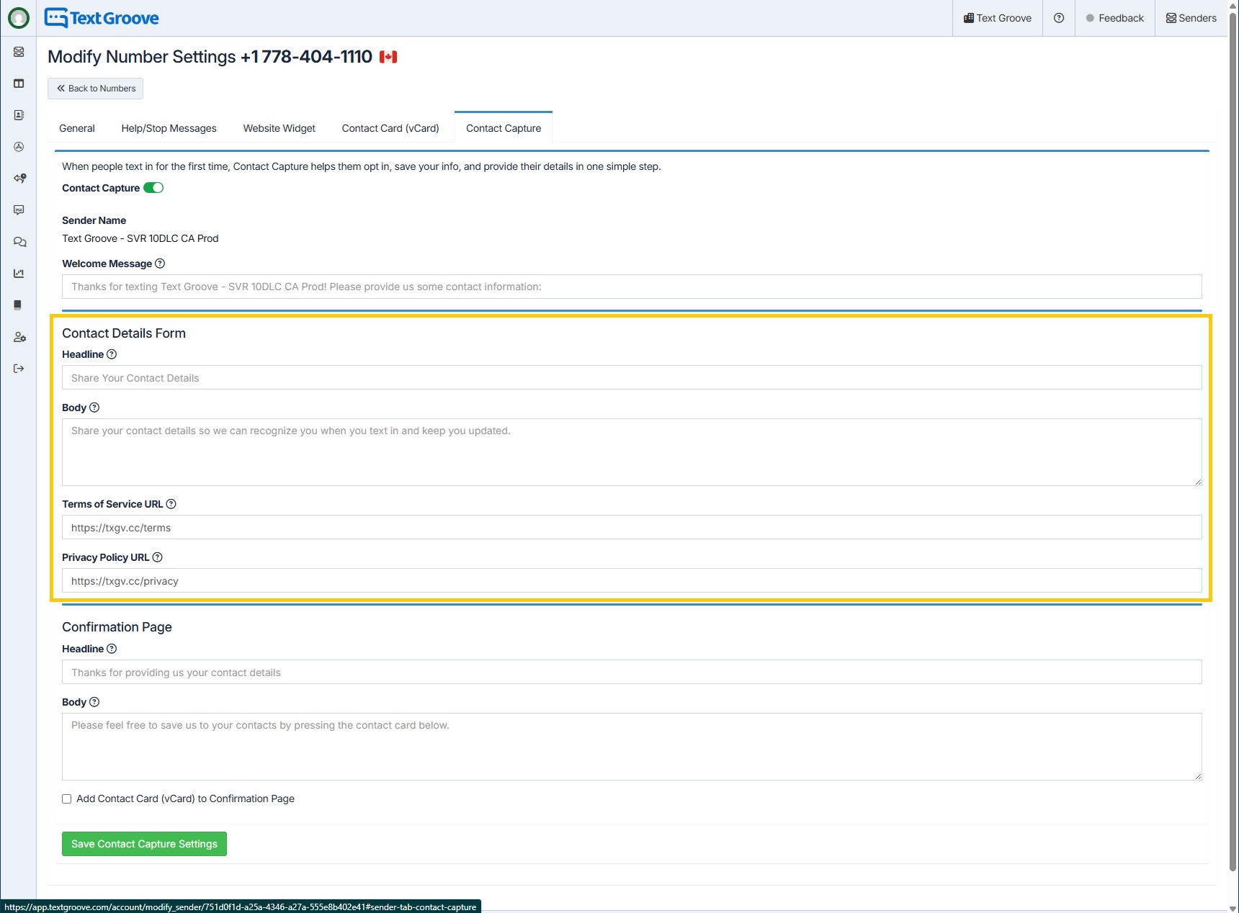The height and width of the screenshot is (913, 1239).
Task: Click the logout arrow icon in sidebar
Action: point(19,369)
